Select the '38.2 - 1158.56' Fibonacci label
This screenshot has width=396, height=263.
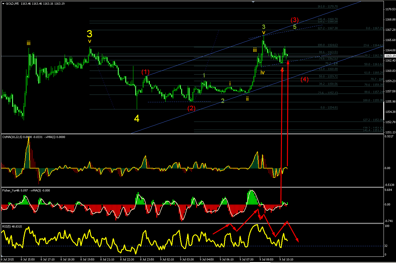pyautogui.click(x=328, y=84)
